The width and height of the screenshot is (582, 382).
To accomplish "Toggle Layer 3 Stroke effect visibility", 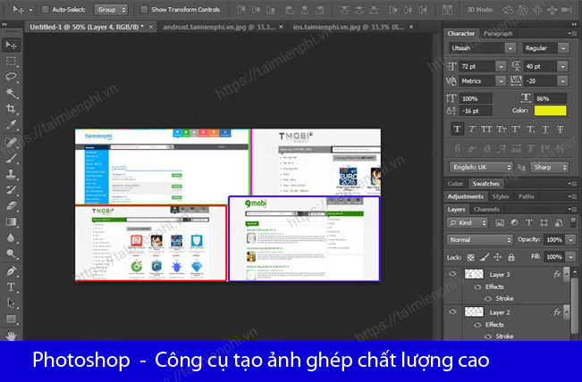I will 488,299.
